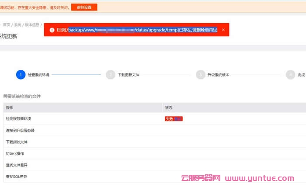Click the 升级系统版本 step label

[218, 75]
